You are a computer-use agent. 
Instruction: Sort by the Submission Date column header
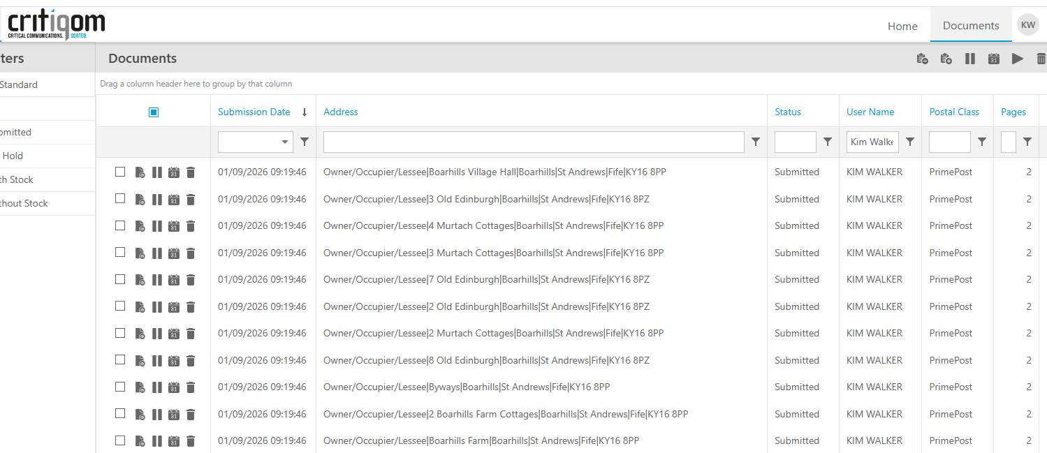point(254,112)
